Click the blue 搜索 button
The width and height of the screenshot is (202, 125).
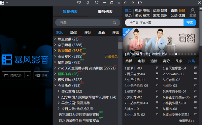tap(190, 23)
